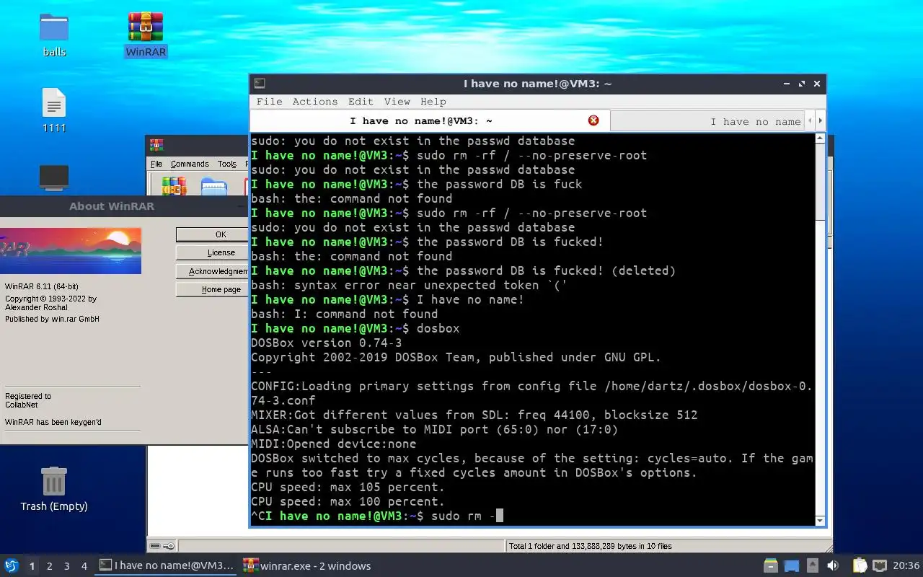Image resolution: width=923 pixels, height=577 pixels.
Task: Switch to workspace 3 on the pager
Action: click(66, 566)
